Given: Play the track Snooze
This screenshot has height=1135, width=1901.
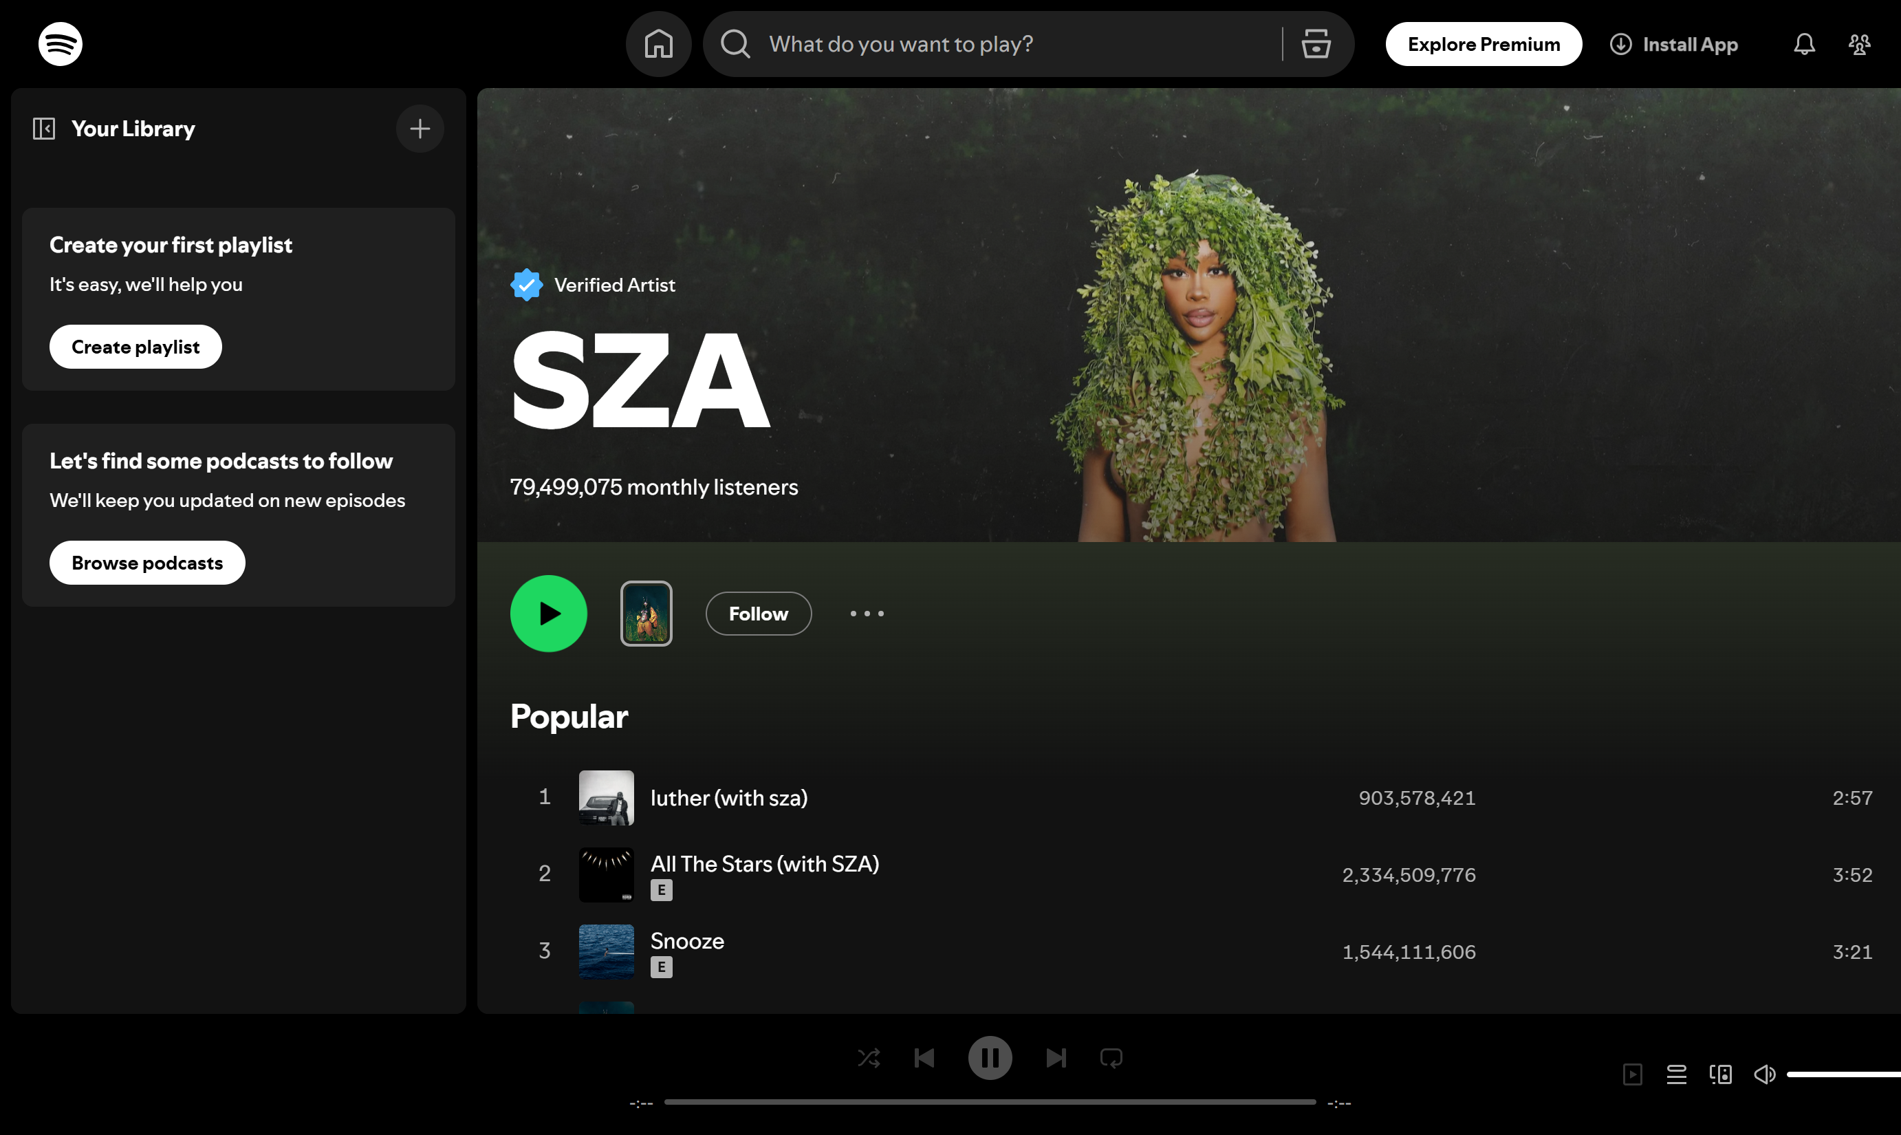Looking at the screenshot, I should click(x=686, y=941).
